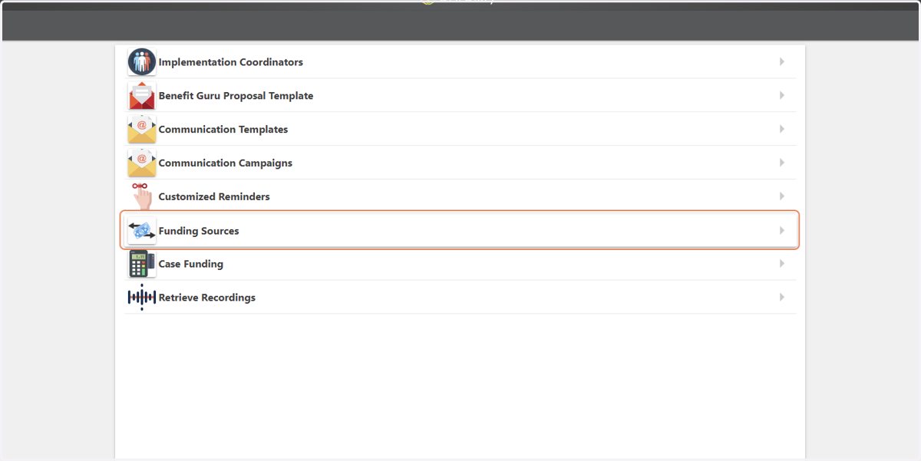Screen dimensions: 921x461
Task: Expand Funding Sources row arrow
Action: [x=782, y=230]
